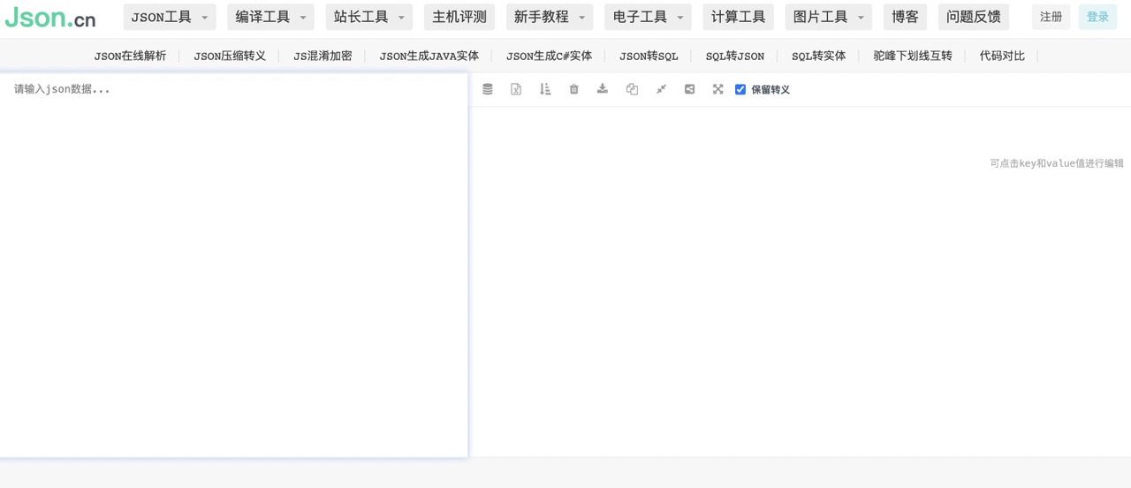Screen dimensions: 1131x488
Task: Go to the 博客 page
Action: 905,17
